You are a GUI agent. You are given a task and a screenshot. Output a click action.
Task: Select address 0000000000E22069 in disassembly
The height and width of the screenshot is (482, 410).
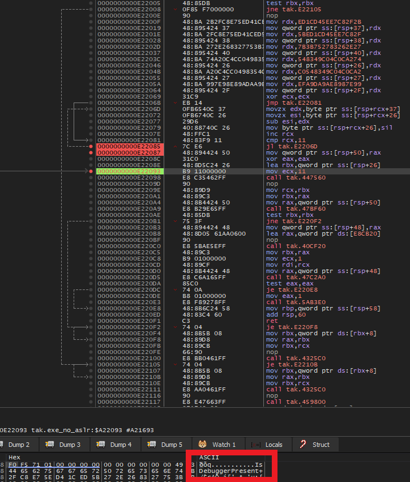[x=129, y=96]
